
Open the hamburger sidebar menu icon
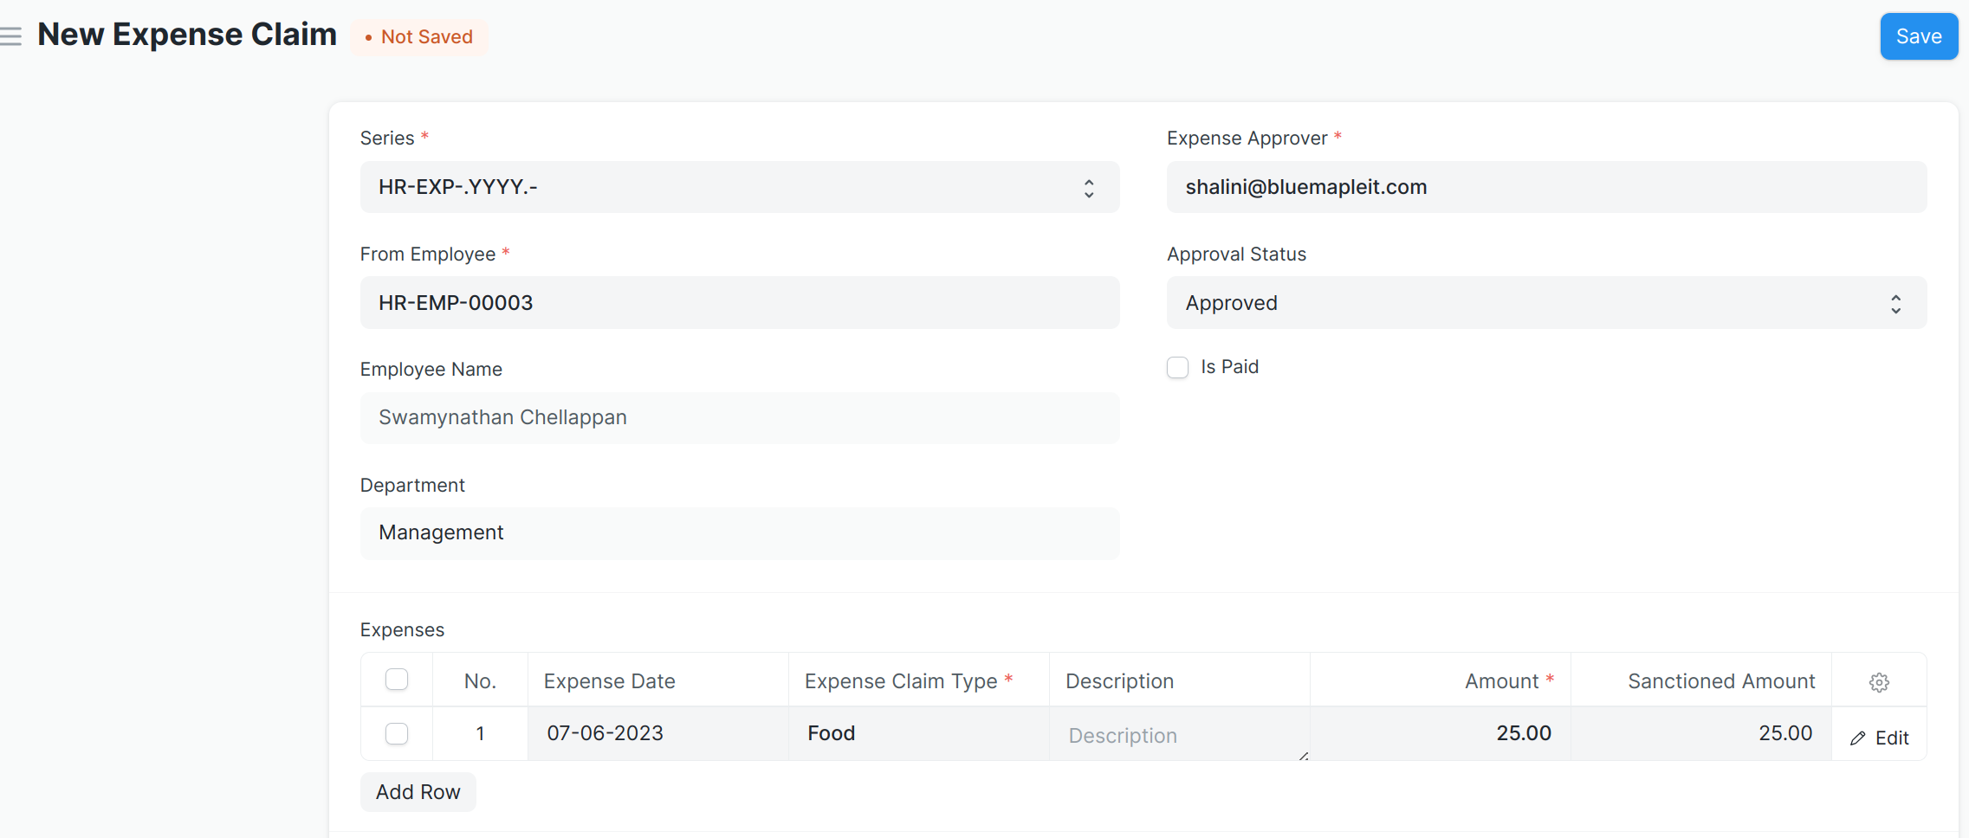[11, 36]
